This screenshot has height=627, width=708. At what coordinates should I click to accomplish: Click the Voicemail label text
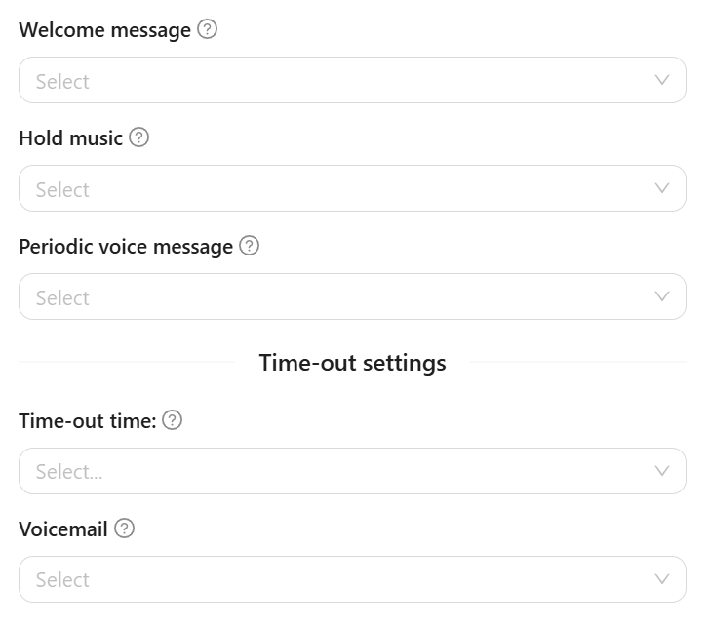coord(63,529)
